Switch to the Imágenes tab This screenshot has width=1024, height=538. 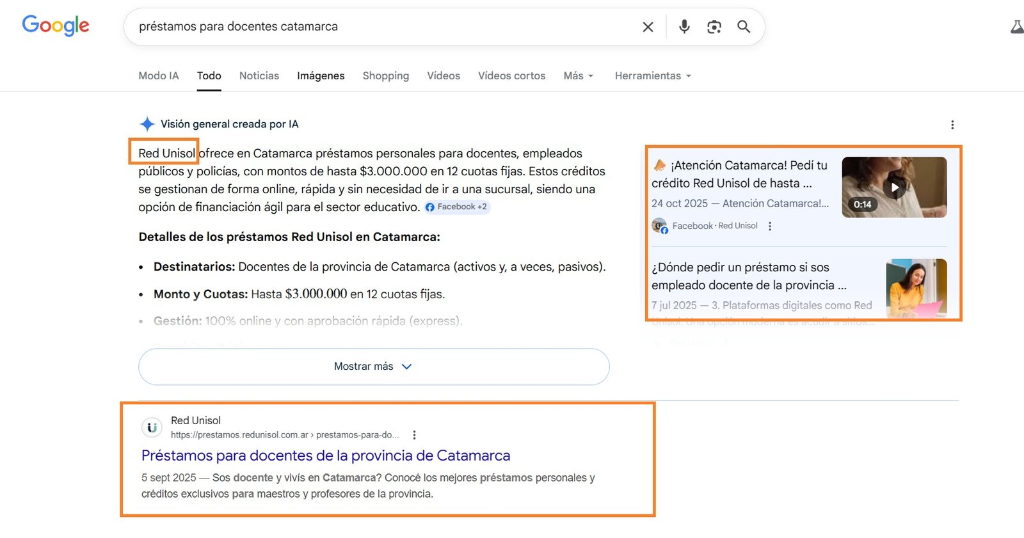[x=321, y=75]
